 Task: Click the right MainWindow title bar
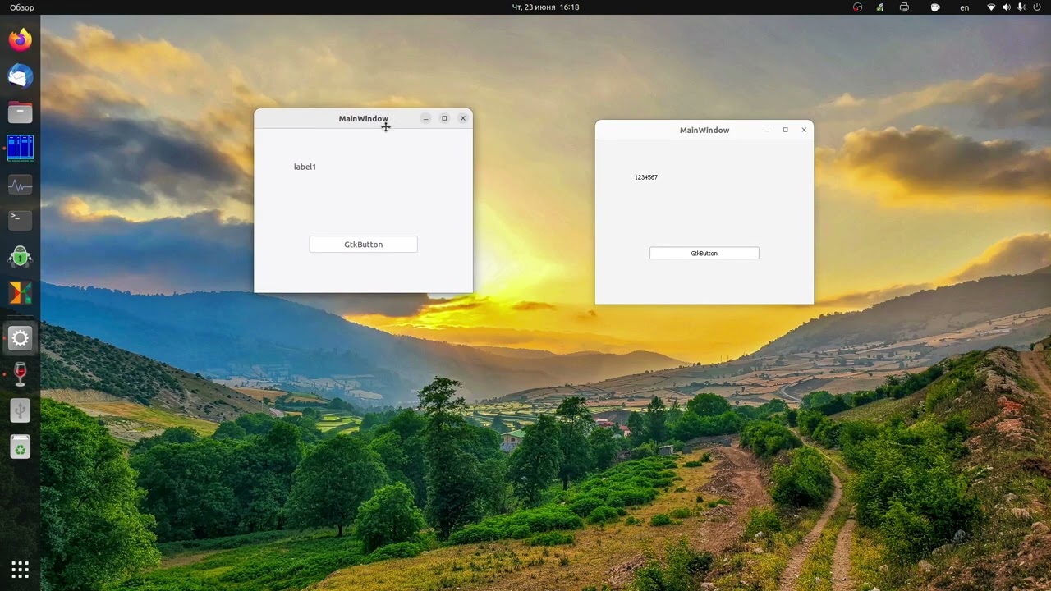coord(704,130)
